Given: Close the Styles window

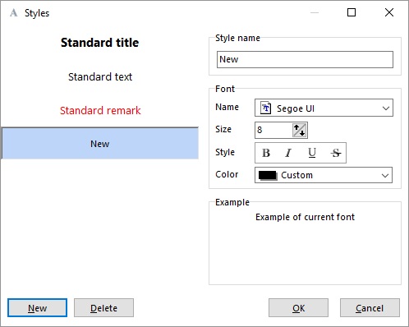Looking at the screenshot, I should 389,12.
